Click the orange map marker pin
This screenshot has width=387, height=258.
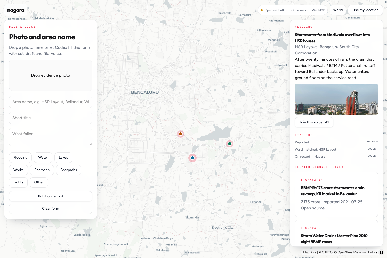[181, 134]
